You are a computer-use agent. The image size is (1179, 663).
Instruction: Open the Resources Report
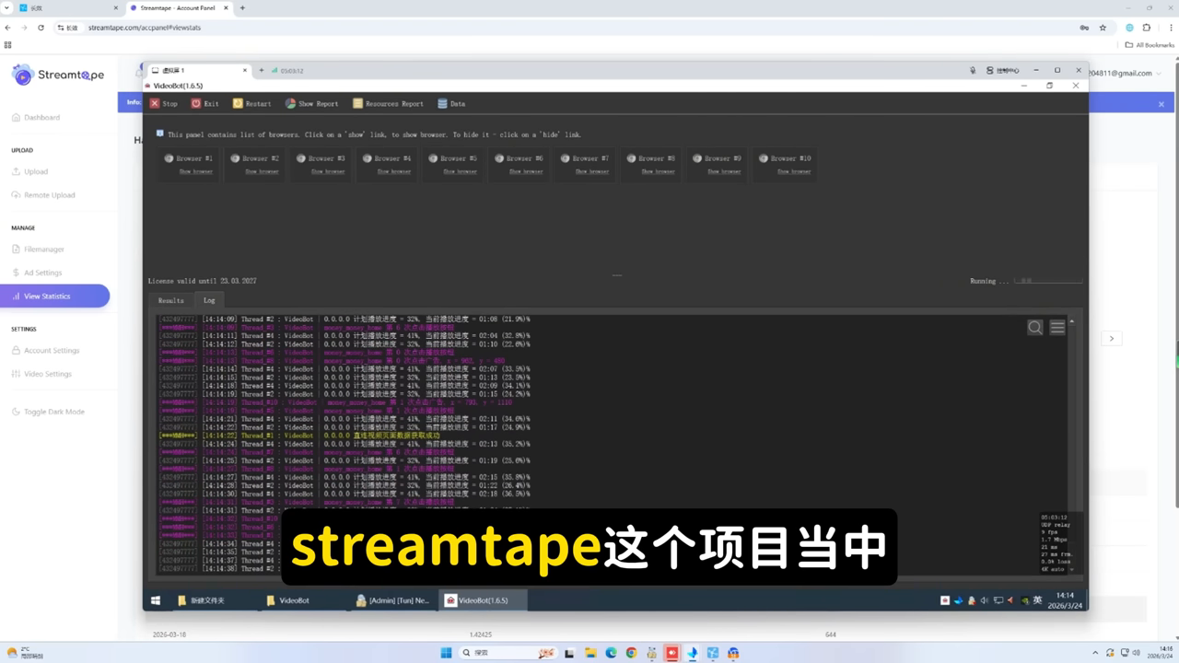click(388, 103)
